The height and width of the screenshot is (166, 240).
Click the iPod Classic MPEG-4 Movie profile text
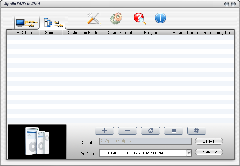(x=133, y=153)
